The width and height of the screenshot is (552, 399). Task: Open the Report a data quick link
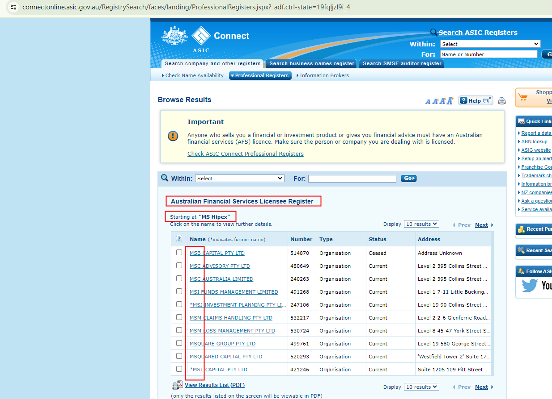[x=536, y=133]
